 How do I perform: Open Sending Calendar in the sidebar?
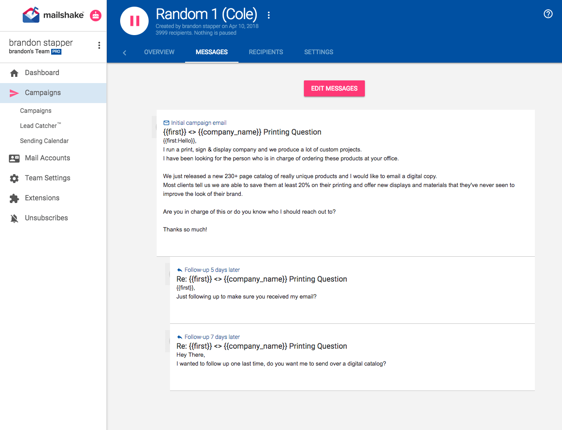pyautogui.click(x=44, y=141)
